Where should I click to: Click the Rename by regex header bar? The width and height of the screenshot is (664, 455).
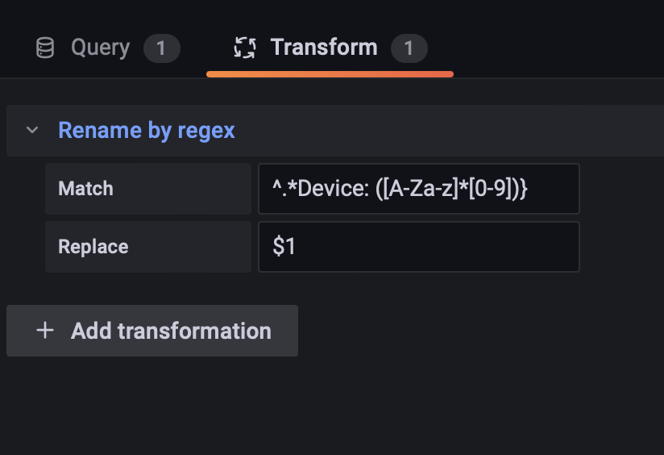[x=335, y=131]
